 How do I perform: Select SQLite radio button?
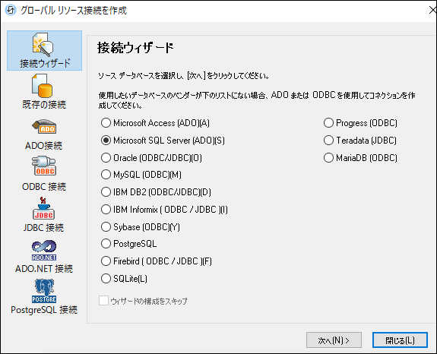pos(106,279)
